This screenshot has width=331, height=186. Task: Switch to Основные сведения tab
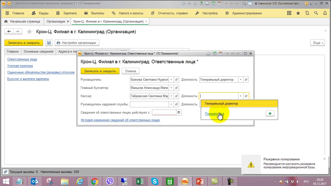tap(39, 51)
